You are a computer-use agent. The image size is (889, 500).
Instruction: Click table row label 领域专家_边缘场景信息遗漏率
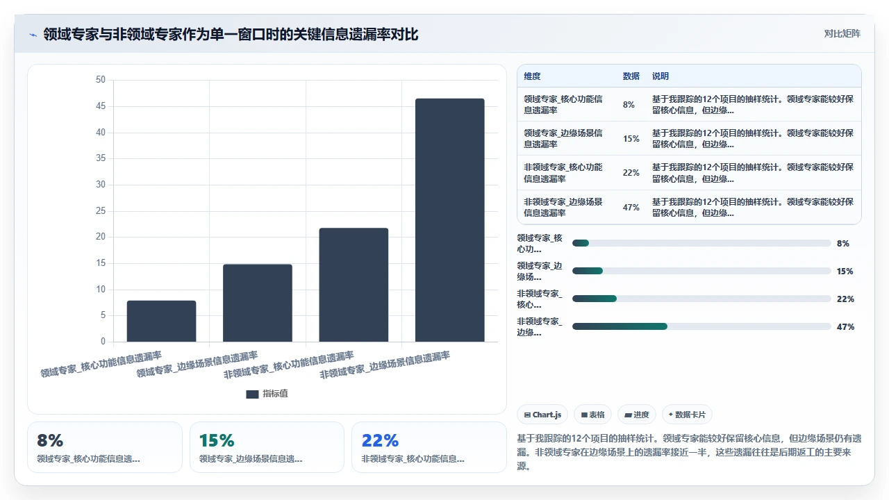(x=563, y=139)
